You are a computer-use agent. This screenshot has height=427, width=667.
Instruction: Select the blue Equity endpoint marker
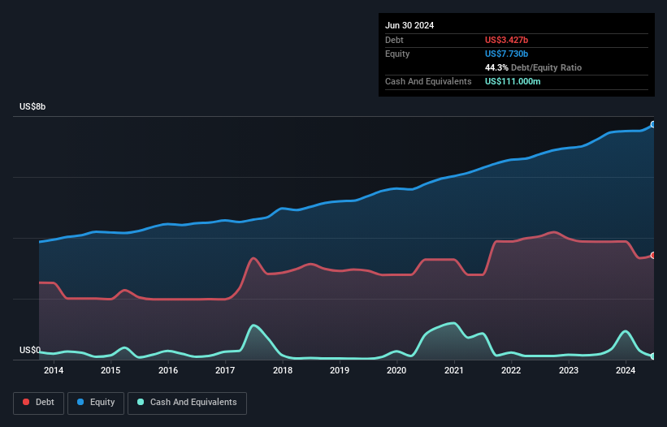coord(653,124)
